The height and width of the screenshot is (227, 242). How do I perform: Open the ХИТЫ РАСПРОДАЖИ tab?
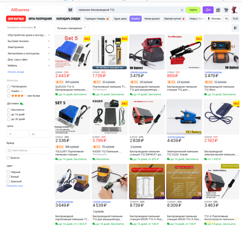(x=40, y=19)
